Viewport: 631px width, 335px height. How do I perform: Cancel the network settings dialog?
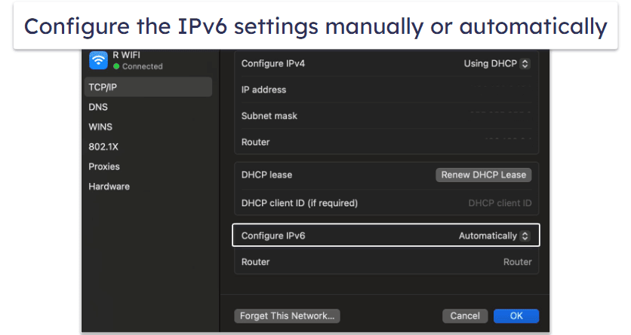[465, 316]
